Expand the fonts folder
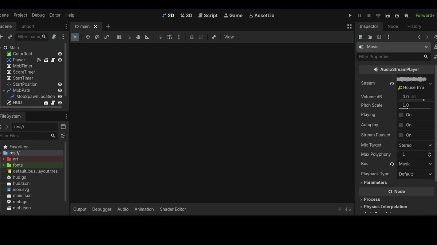This screenshot has width=437, height=245. pos(4,165)
